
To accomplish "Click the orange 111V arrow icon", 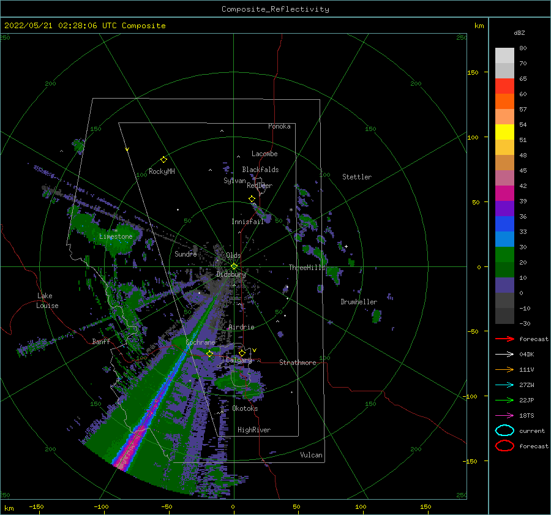I will click(x=504, y=369).
